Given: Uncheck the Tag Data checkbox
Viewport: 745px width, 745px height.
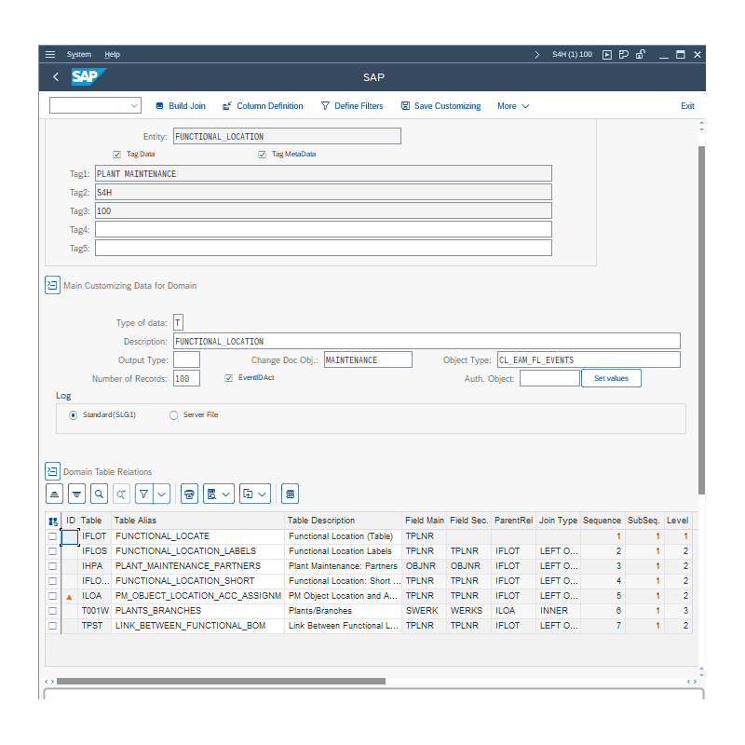Looking at the screenshot, I should point(117,154).
